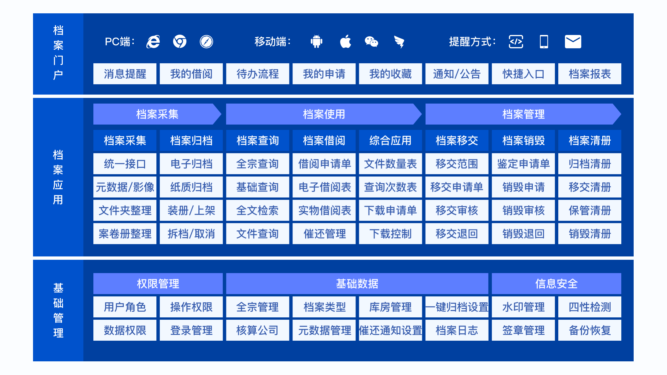The height and width of the screenshot is (375, 667).
Task: Click the email envelope icon
Action: pyautogui.click(x=573, y=42)
